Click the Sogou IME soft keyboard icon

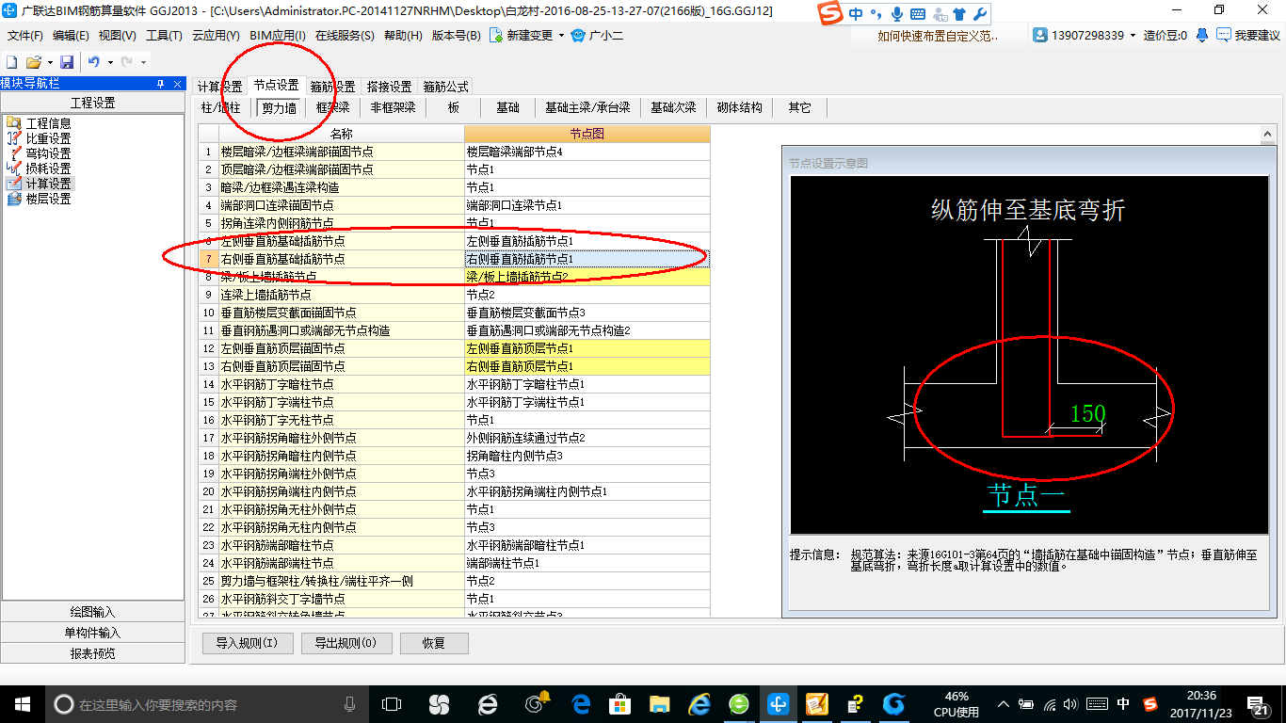click(x=918, y=14)
